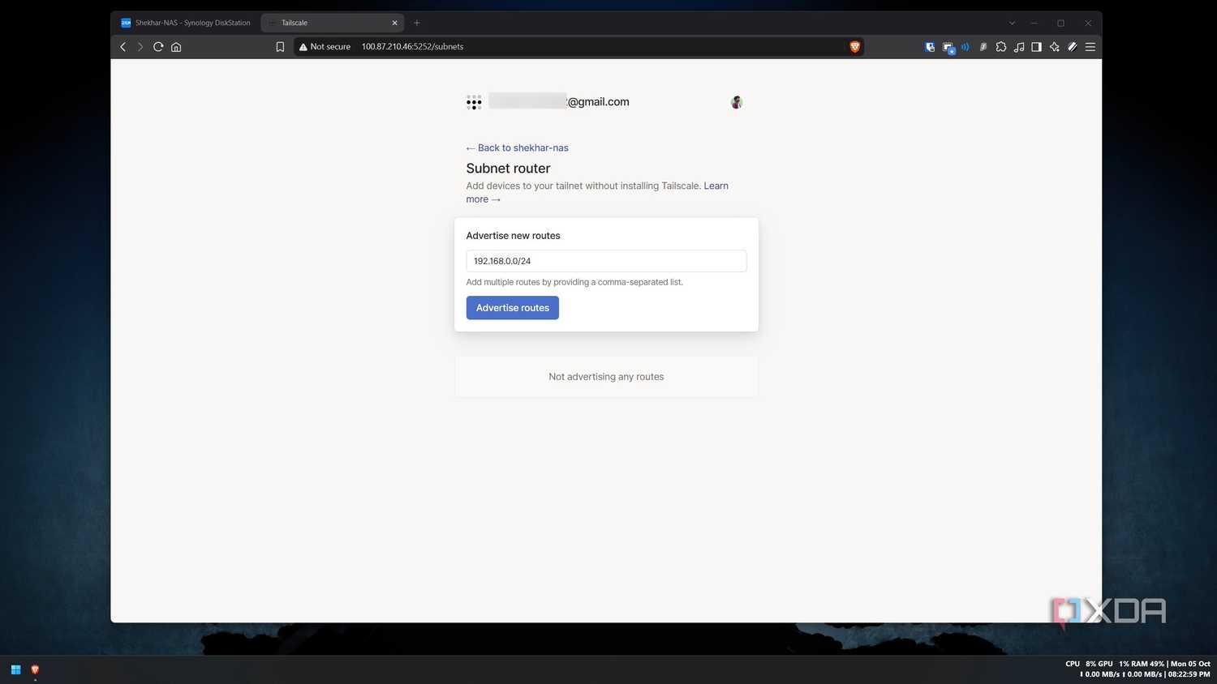
Task: Click the address bar URL
Action: [412, 47]
